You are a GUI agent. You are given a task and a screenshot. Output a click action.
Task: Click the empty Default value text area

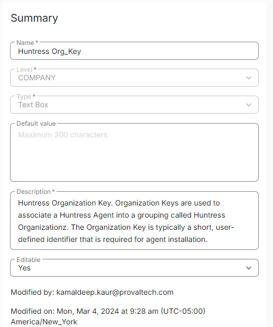point(134,153)
